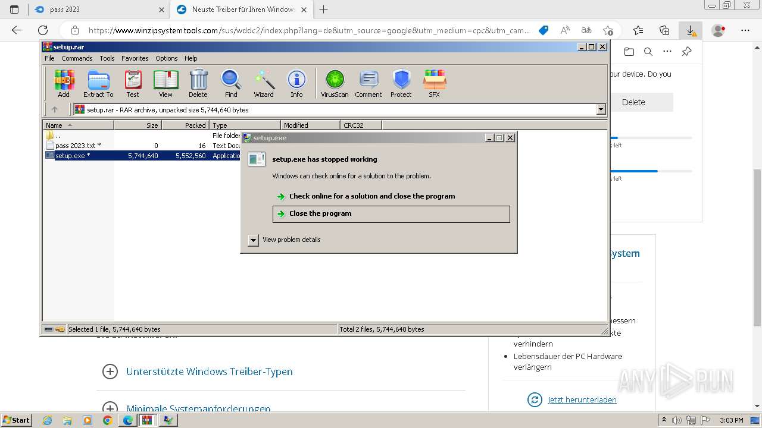Run VirusScan from the toolbar

(x=335, y=84)
